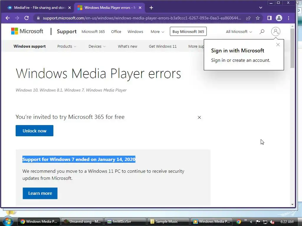Bookmark this page with the star icon
The width and height of the screenshot is (302, 226).
click(x=258, y=18)
